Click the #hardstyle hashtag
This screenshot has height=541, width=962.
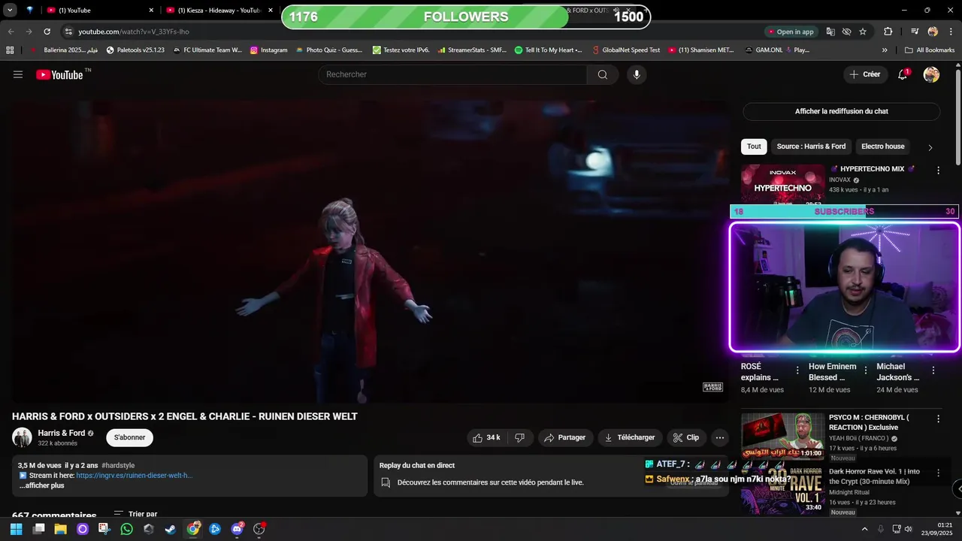(118, 466)
